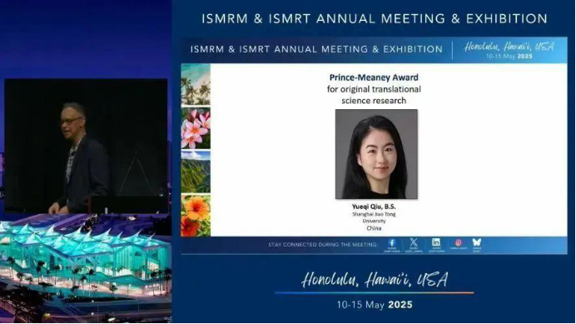Image resolution: width=576 pixels, height=324 pixels.
Task: Click the Prince-Meaney Award heading
Action: pyautogui.click(x=374, y=77)
